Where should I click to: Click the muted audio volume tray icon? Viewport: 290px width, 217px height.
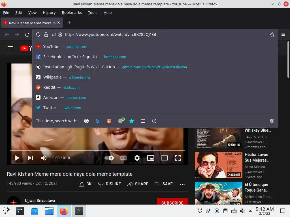point(242,211)
